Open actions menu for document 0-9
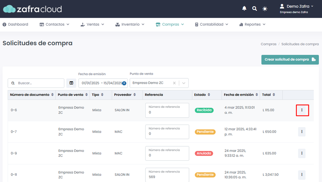 pyautogui.click(x=302, y=153)
